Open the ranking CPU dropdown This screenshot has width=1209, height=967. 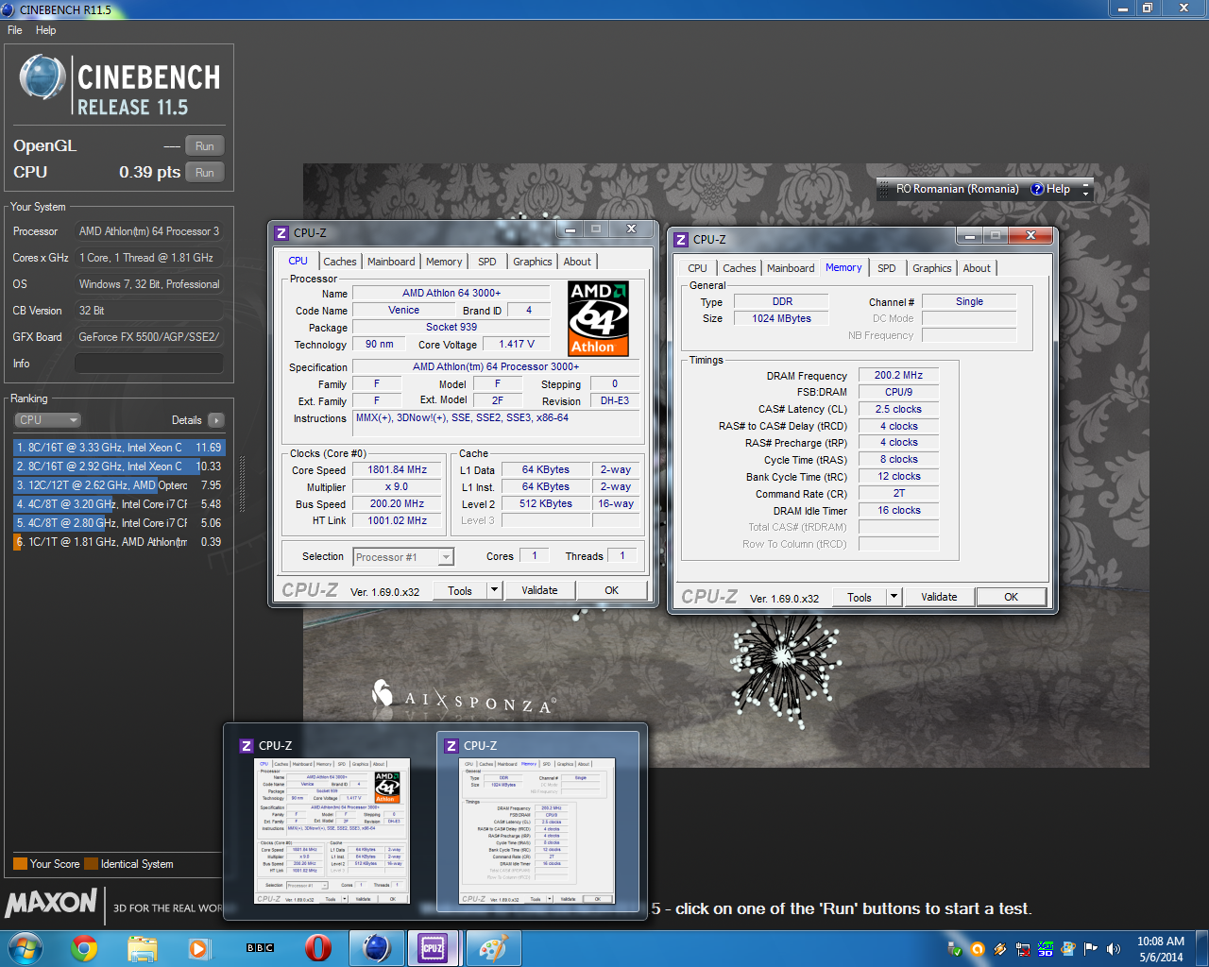(x=47, y=420)
